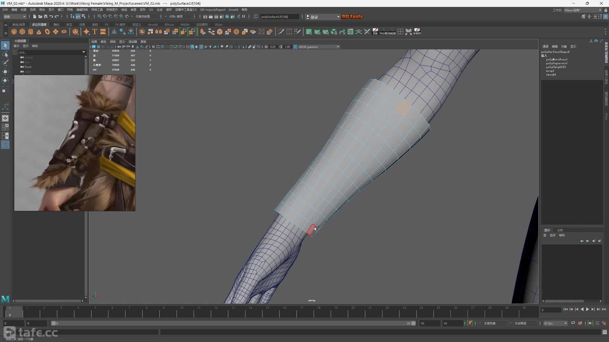Toggle the outliner panel button in sidebar
The width and height of the screenshot is (609, 342).
[x=5, y=145]
